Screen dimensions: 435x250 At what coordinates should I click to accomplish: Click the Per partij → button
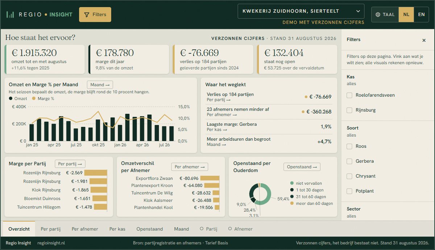point(70,164)
